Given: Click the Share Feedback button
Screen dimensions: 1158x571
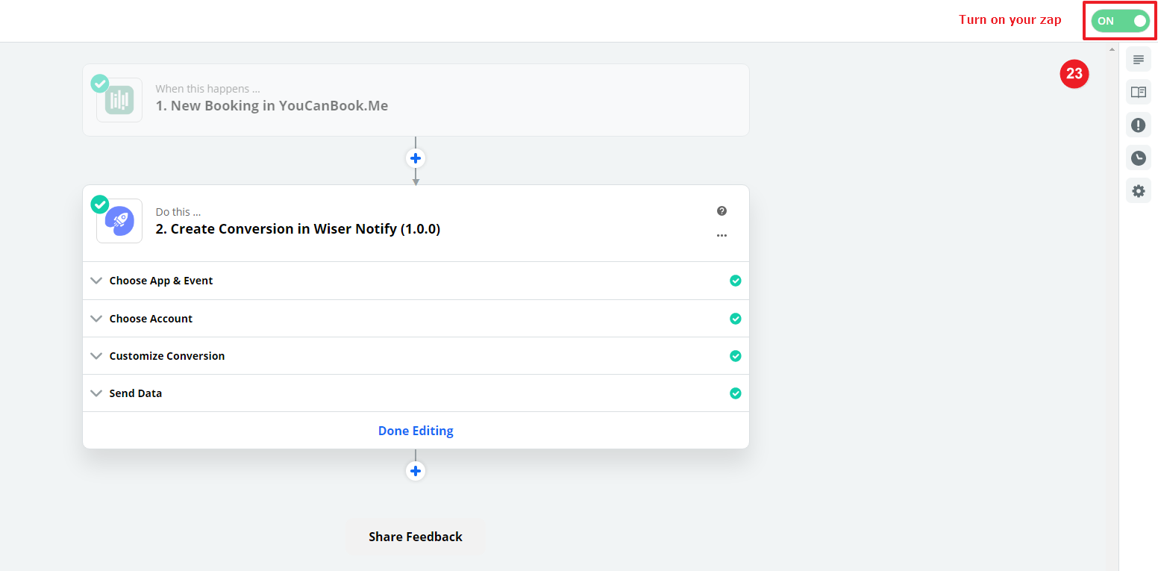Looking at the screenshot, I should tap(416, 537).
